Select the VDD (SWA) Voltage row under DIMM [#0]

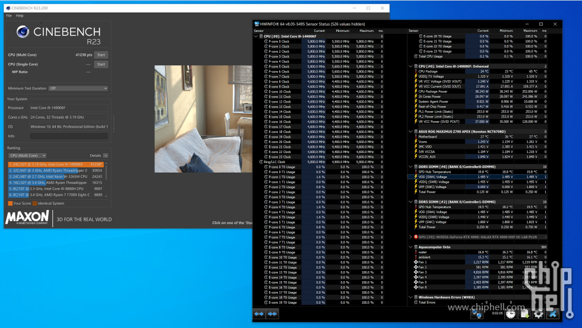click(x=477, y=177)
